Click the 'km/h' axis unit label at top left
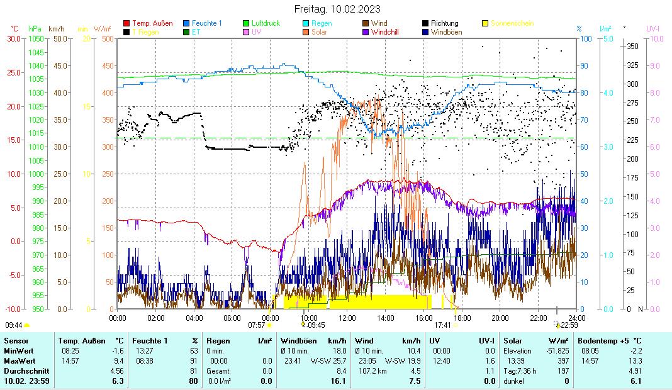The width and height of the screenshot is (672, 390). pyautogui.click(x=57, y=29)
